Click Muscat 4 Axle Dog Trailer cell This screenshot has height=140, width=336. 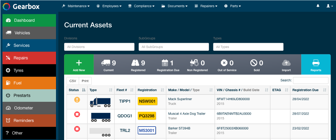187,114
